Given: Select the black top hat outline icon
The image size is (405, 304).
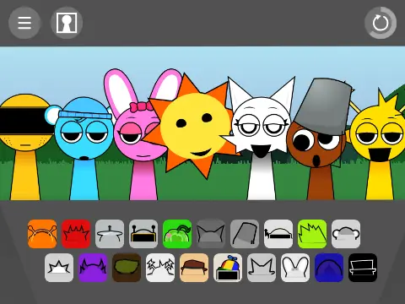Looking at the screenshot, I should [363, 268].
